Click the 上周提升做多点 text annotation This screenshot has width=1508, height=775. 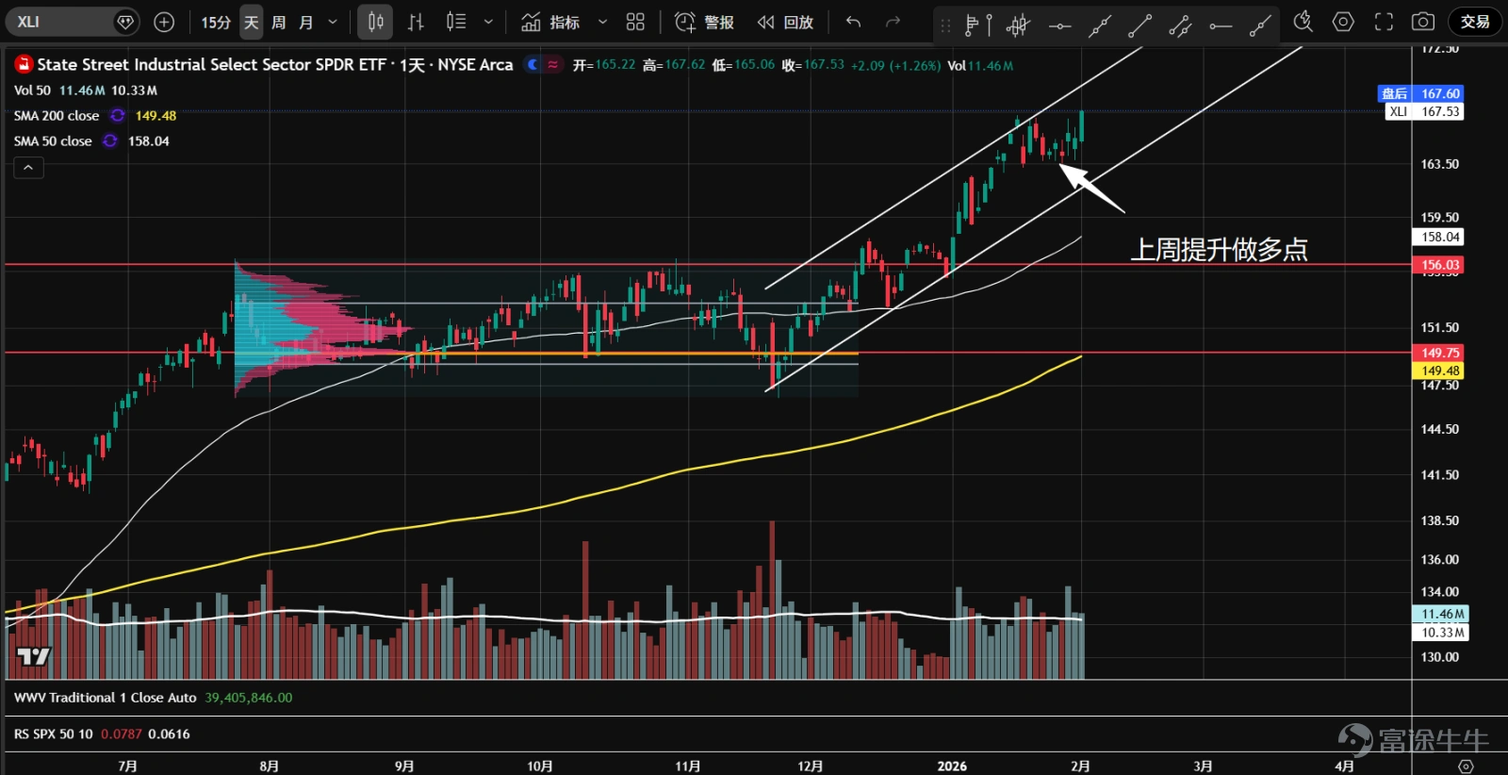(1220, 250)
